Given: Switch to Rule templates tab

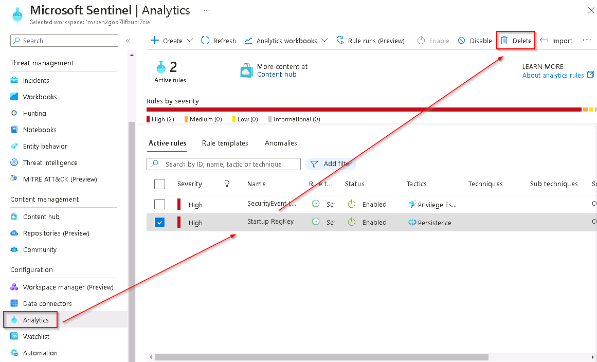Looking at the screenshot, I should 225,143.
